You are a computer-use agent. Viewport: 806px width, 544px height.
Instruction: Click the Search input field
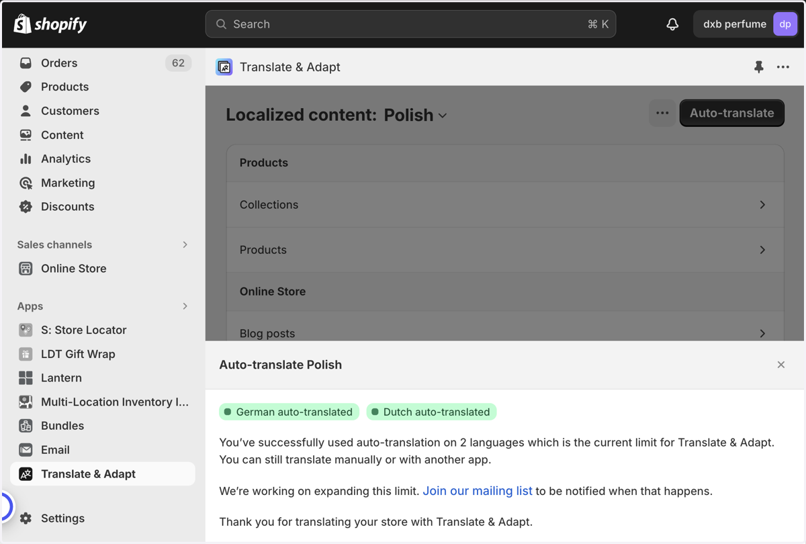tap(410, 24)
